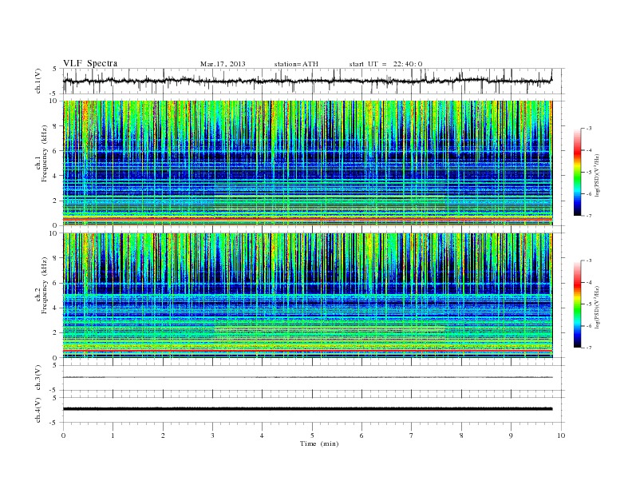
Task: Click the "4" kHz tick of ch.1 spectrogram
Action: pos(56,176)
